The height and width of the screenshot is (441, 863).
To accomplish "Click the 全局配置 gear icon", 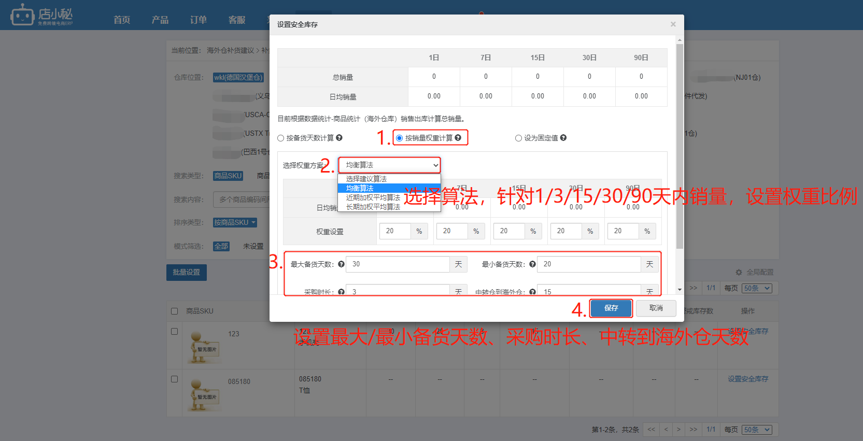I will pyautogui.click(x=739, y=272).
